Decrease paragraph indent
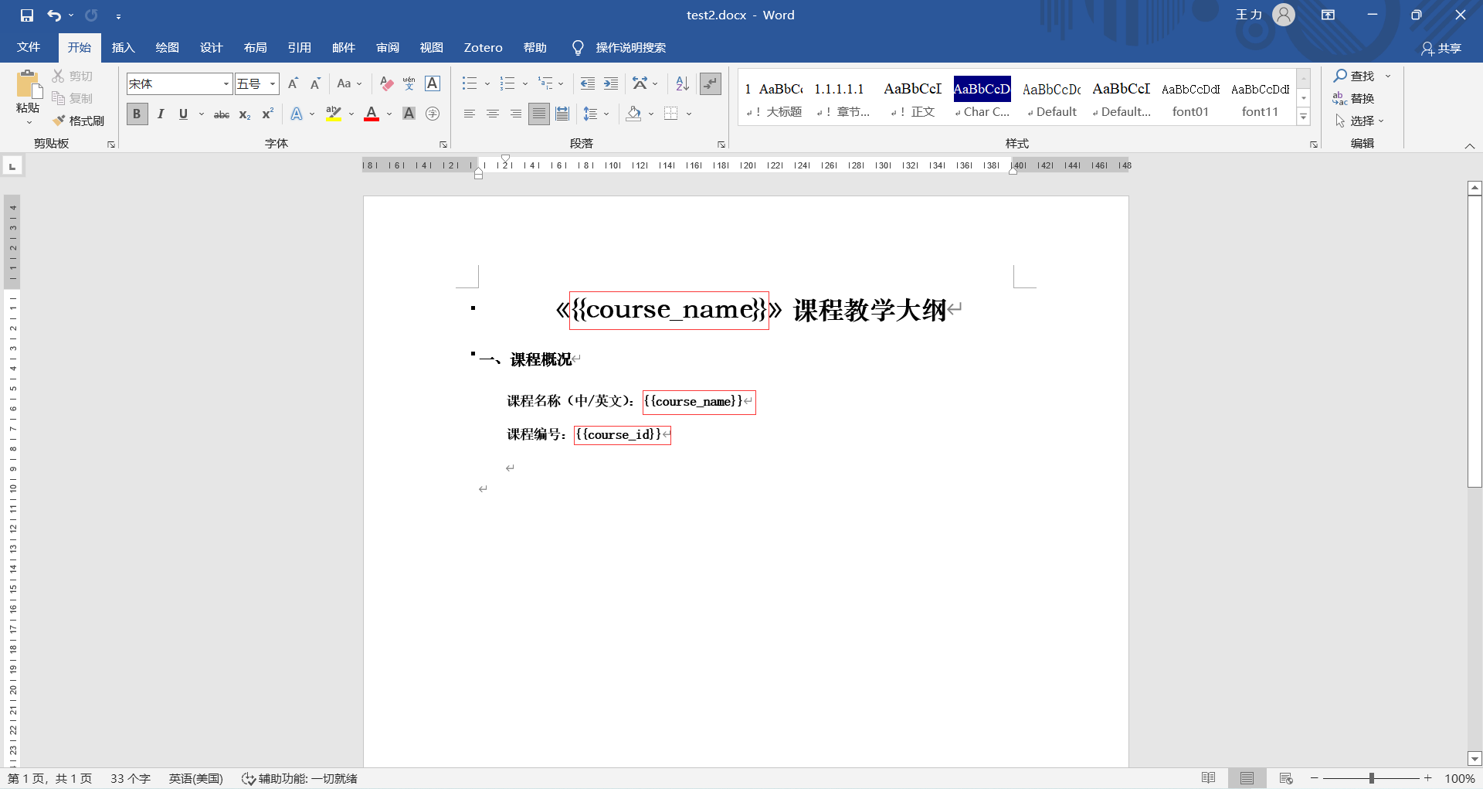Image resolution: width=1483 pixels, height=789 pixels. click(587, 83)
